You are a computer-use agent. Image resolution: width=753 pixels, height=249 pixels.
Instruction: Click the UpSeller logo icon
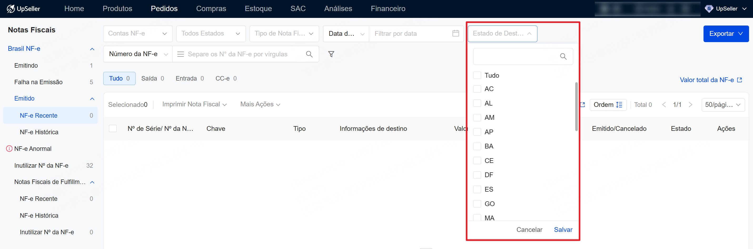point(11,9)
